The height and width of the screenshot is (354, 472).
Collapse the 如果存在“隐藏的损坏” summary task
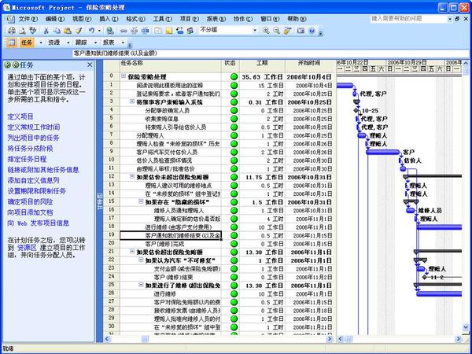click(x=141, y=201)
